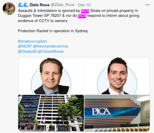
Task: Click Zlata Rous profile avatar photo
Action: click(x=9, y=9)
